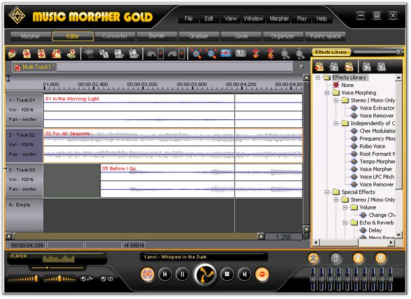Click the player volume slider
This screenshot has height=299, width=411.
tap(23, 279)
